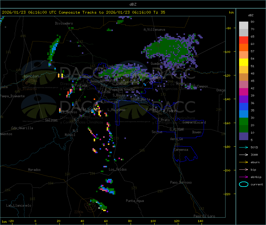Image resolution: width=266 pixels, height=225 pixels.
Task: Click the pink bip arrow legend icon
Action: pos(244,169)
